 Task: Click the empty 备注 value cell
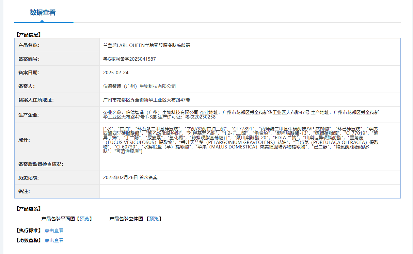coord(250,191)
